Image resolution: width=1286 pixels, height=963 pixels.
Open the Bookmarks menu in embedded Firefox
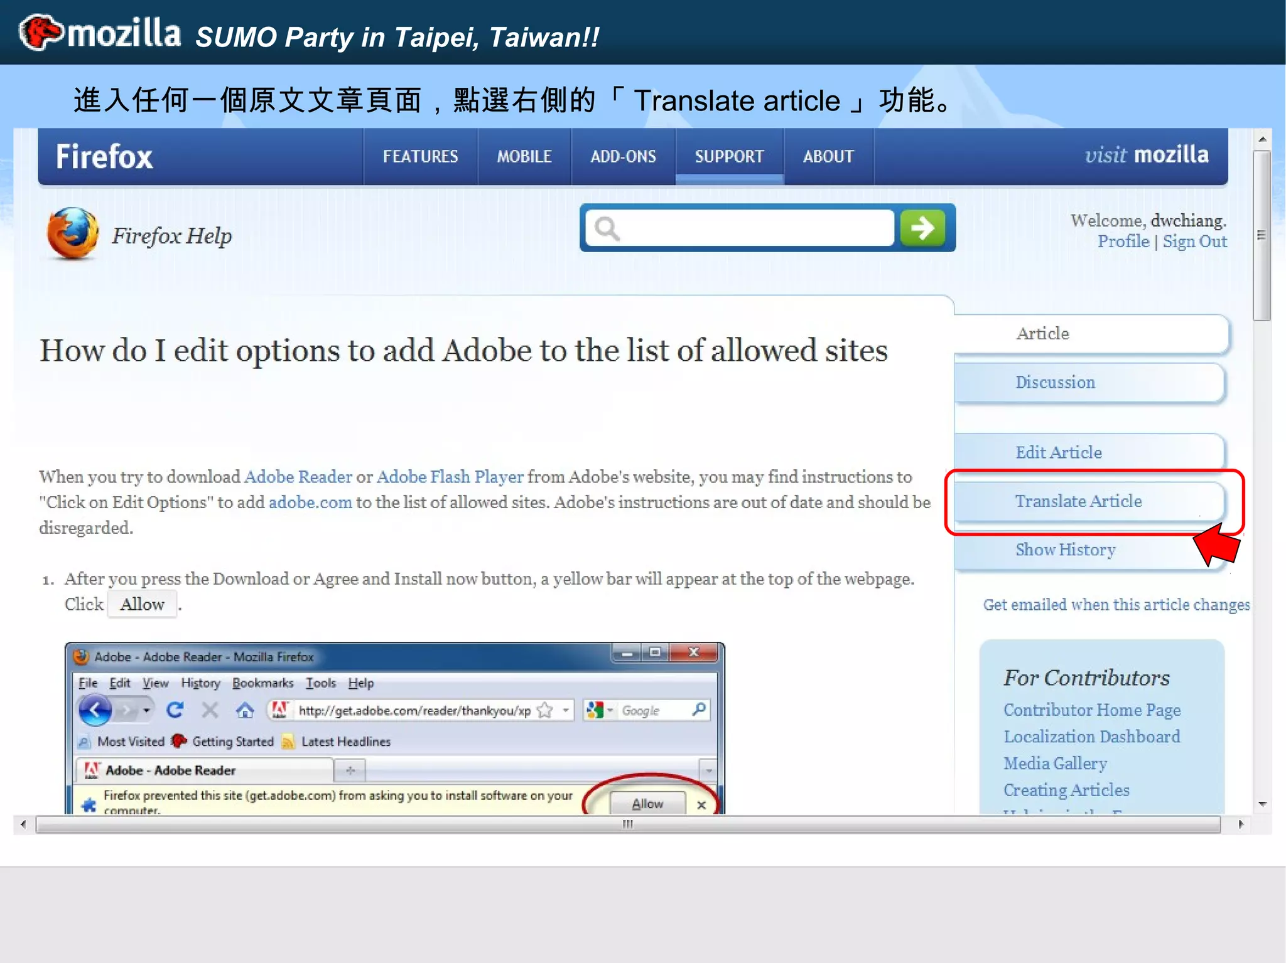tap(262, 683)
